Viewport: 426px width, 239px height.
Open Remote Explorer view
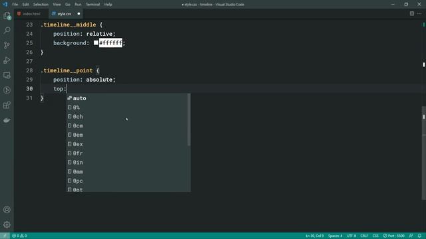tap(7, 75)
